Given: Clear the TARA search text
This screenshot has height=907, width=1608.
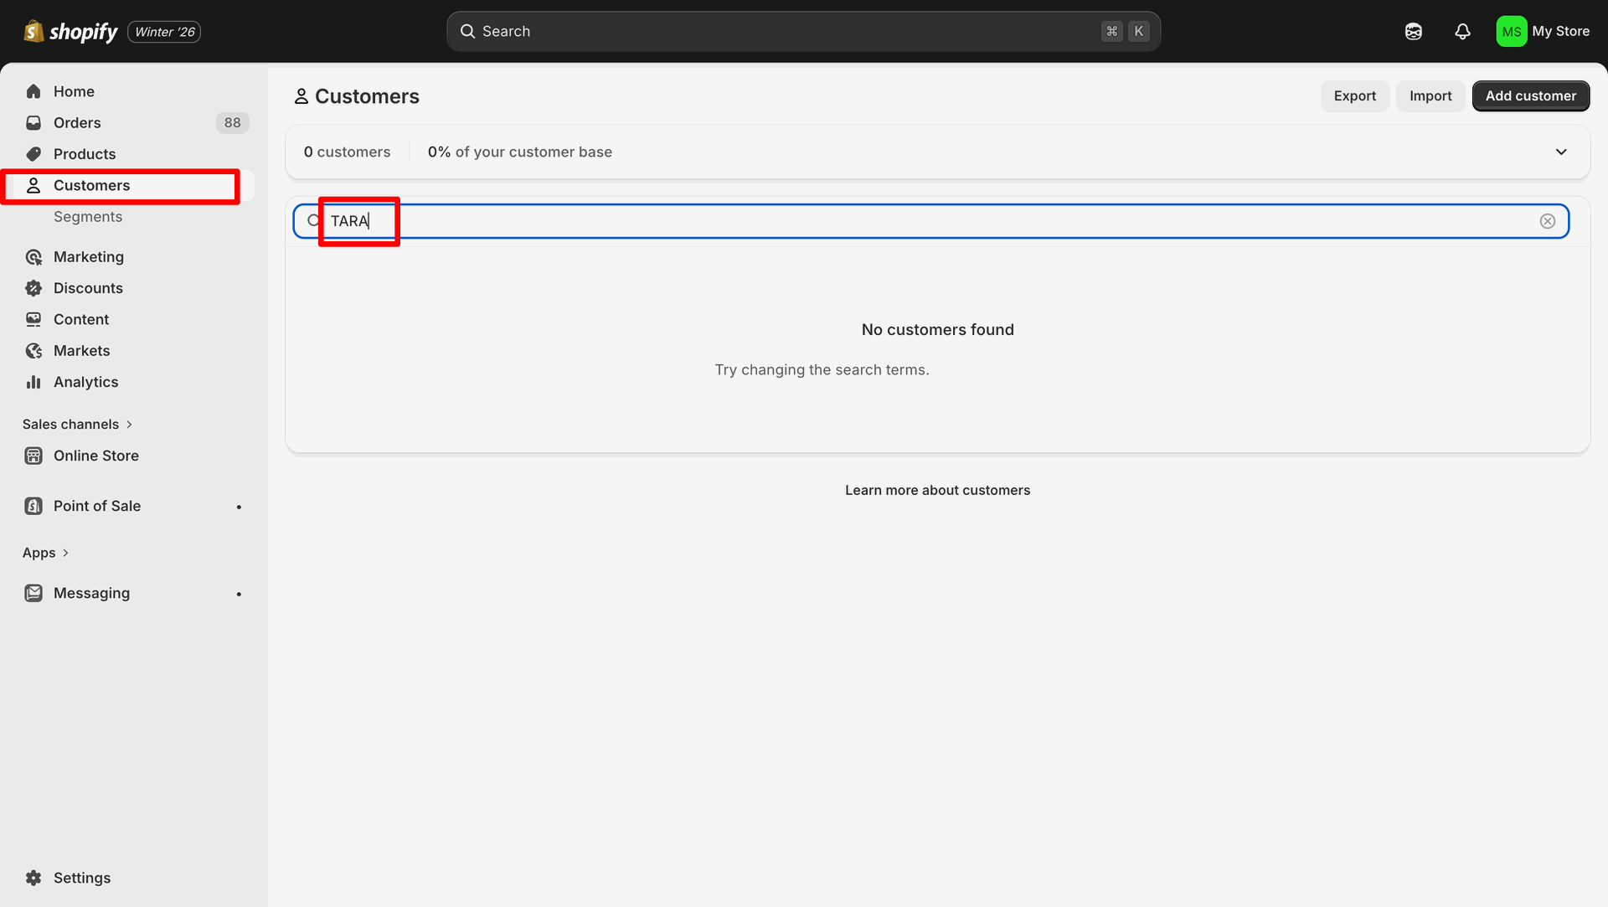Looking at the screenshot, I should click(1547, 221).
